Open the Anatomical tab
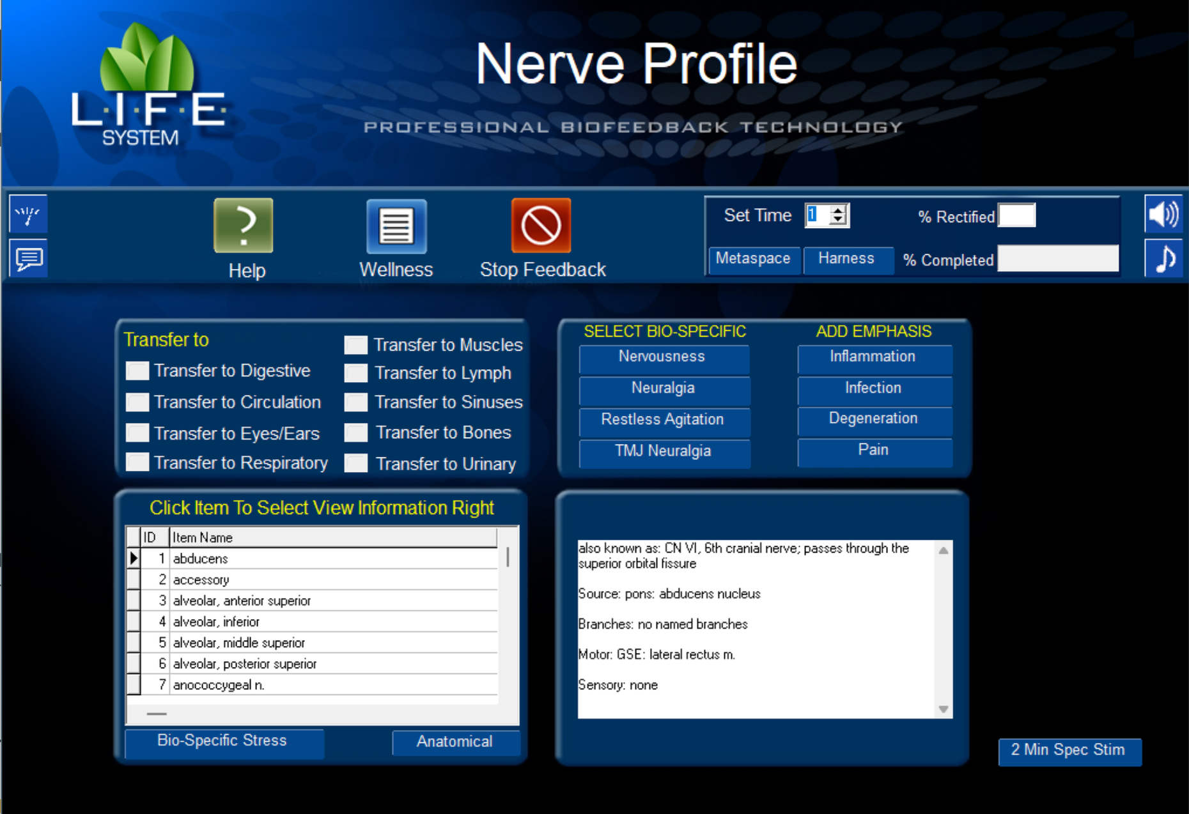1189x814 pixels. pyautogui.click(x=455, y=742)
